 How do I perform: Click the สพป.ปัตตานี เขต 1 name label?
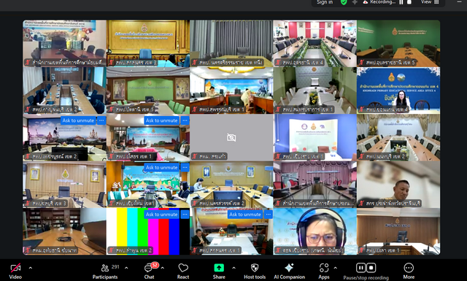(135, 109)
